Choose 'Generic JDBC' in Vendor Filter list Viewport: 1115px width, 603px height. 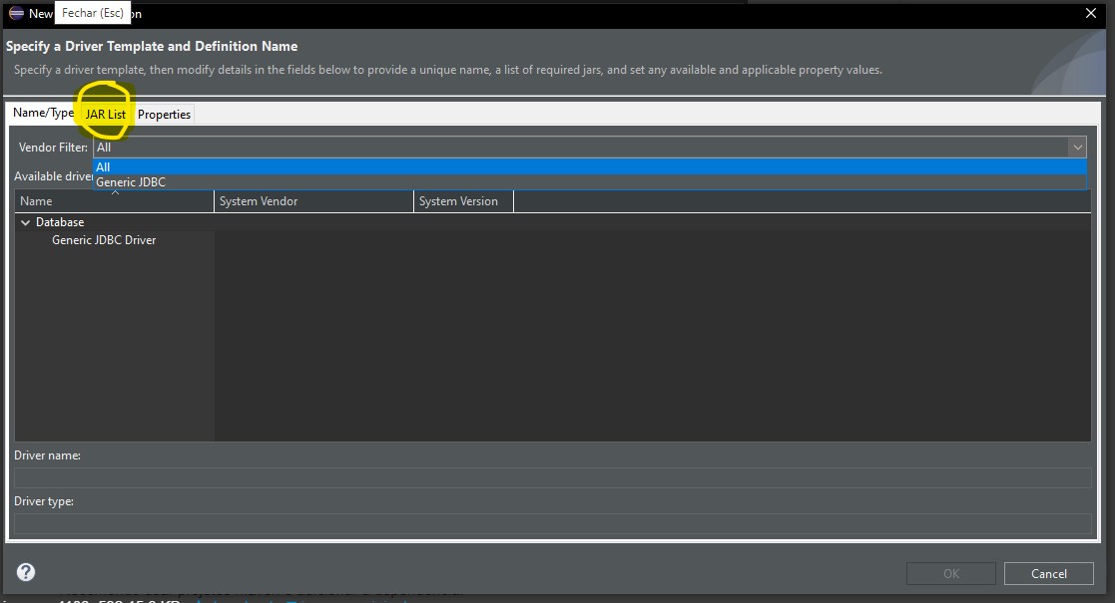pos(590,181)
